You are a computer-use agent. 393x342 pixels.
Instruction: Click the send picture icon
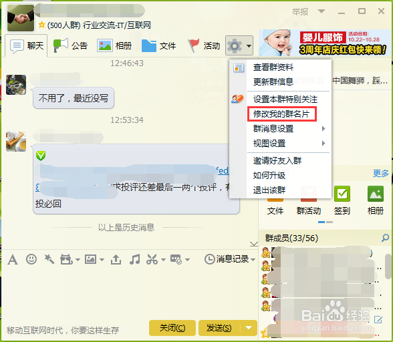pyautogui.click(x=90, y=259)
